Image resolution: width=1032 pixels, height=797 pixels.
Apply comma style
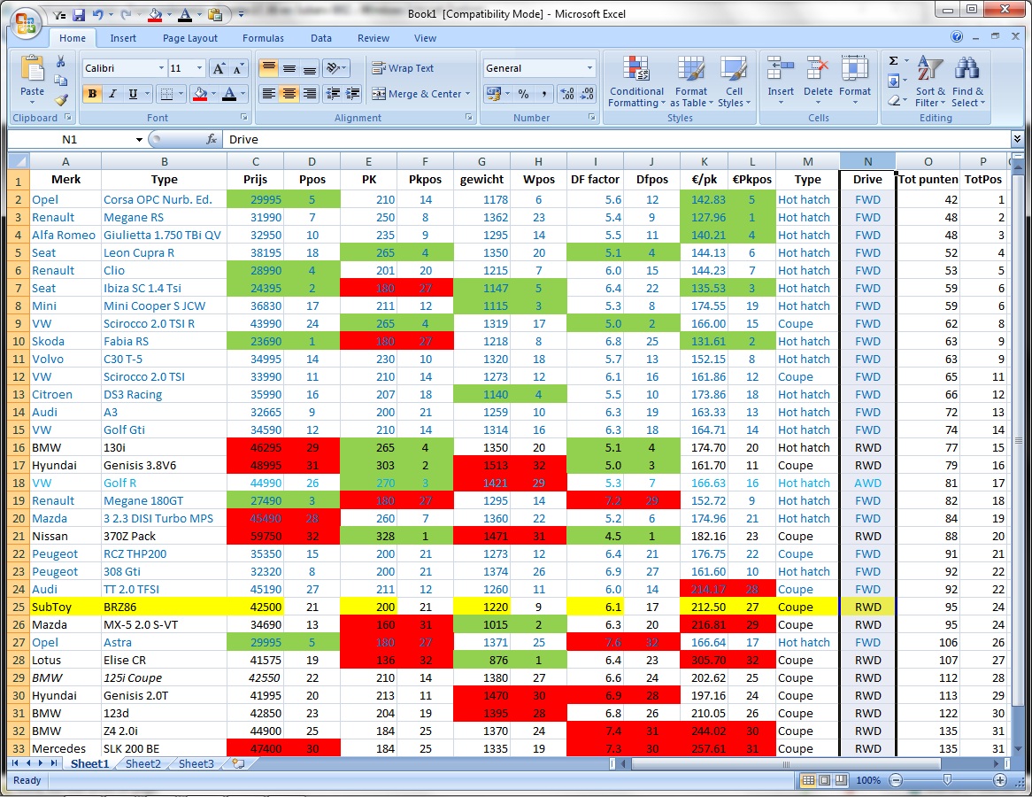pyautogui.click(x=543, y=94)
